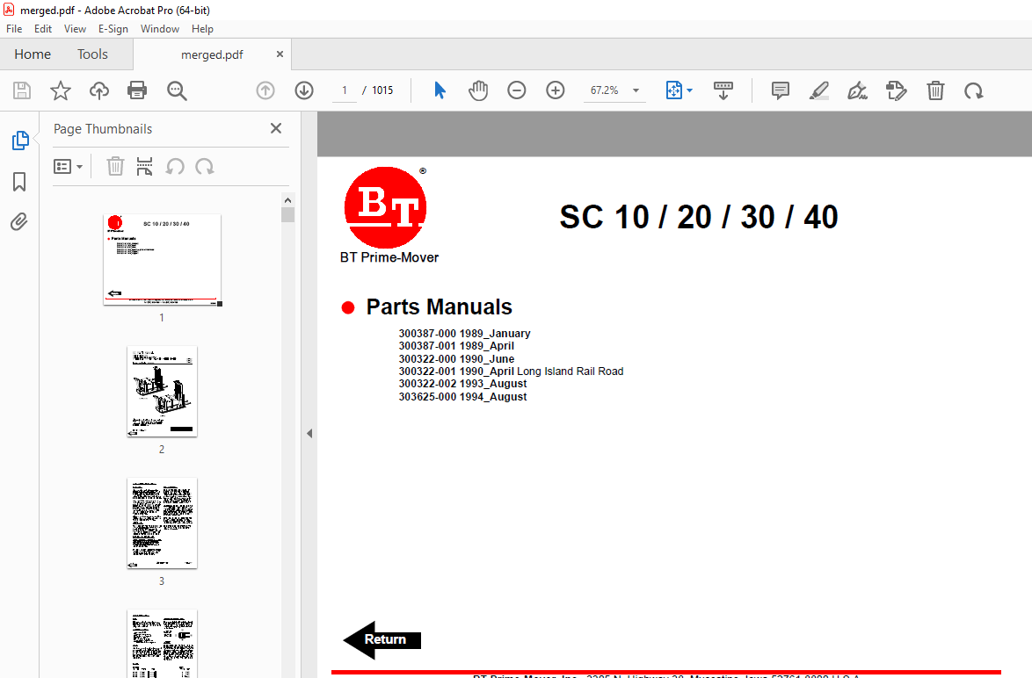
Task: Open the E-Sign menu
Action: (x=113, y=29)
